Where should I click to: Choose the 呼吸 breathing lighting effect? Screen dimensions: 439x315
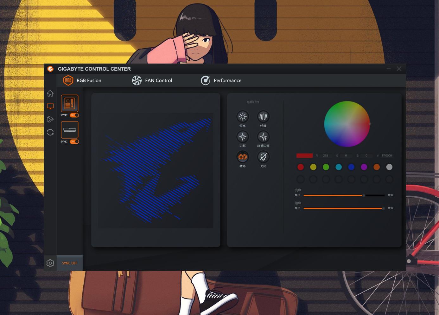coord(263,117)
